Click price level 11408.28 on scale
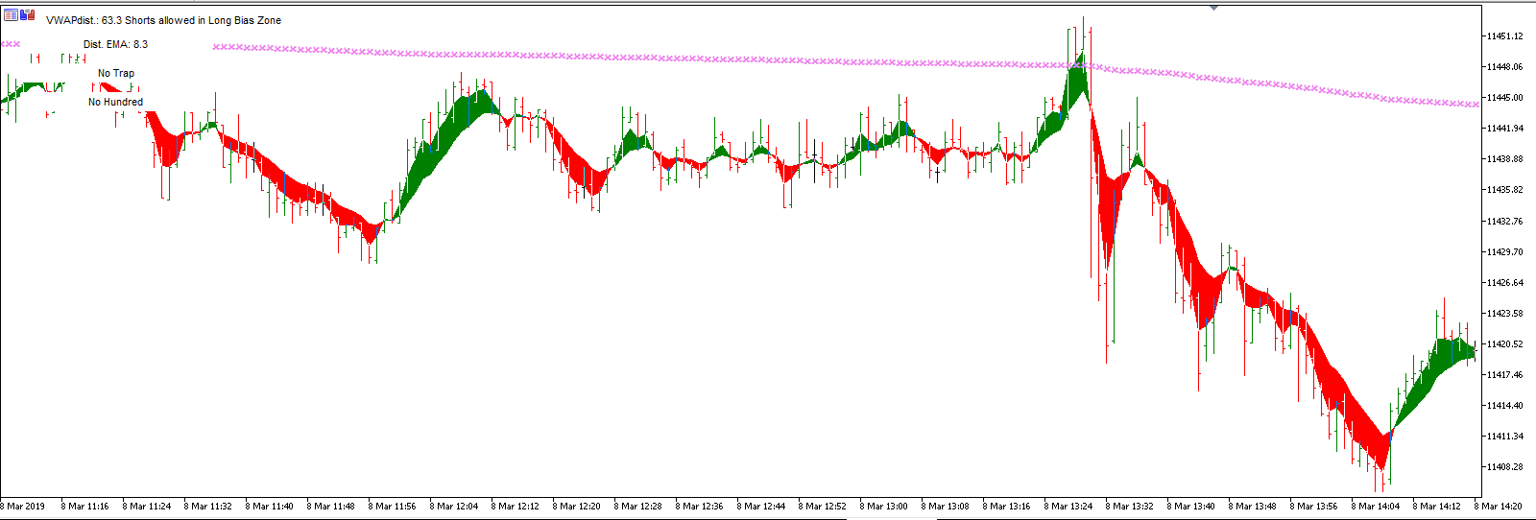 click(x=1504, y=467)
